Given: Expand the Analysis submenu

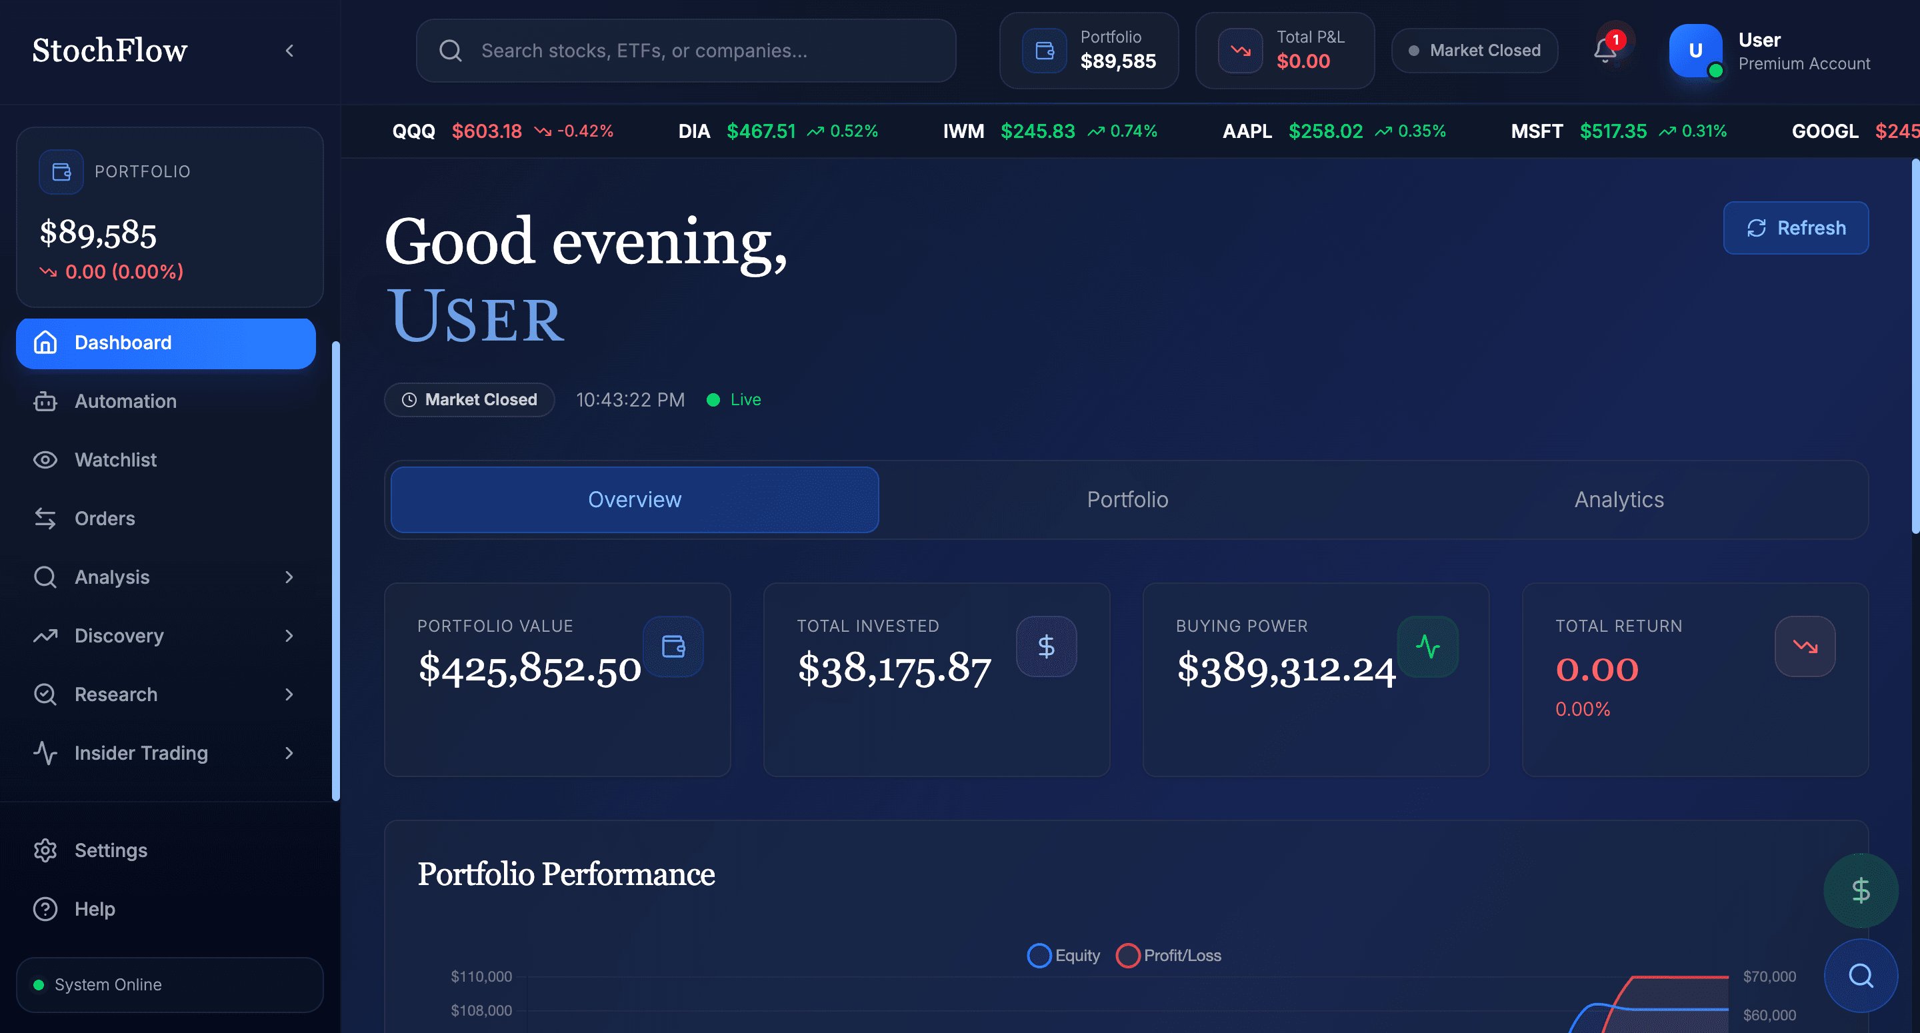Looking at the screenshot, I should pyautogui.click(x=289, y=577).
